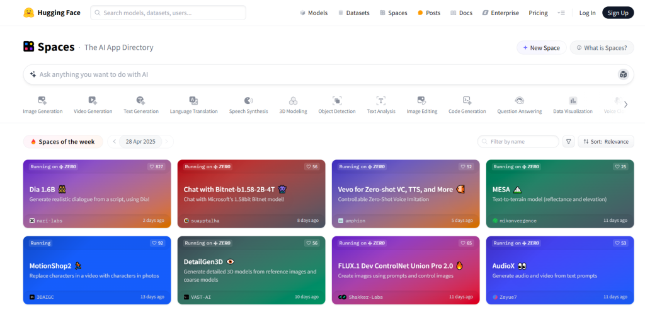Open the Dia 1.6B space card
Screen dimensions: 645x317
pos(97,193)
